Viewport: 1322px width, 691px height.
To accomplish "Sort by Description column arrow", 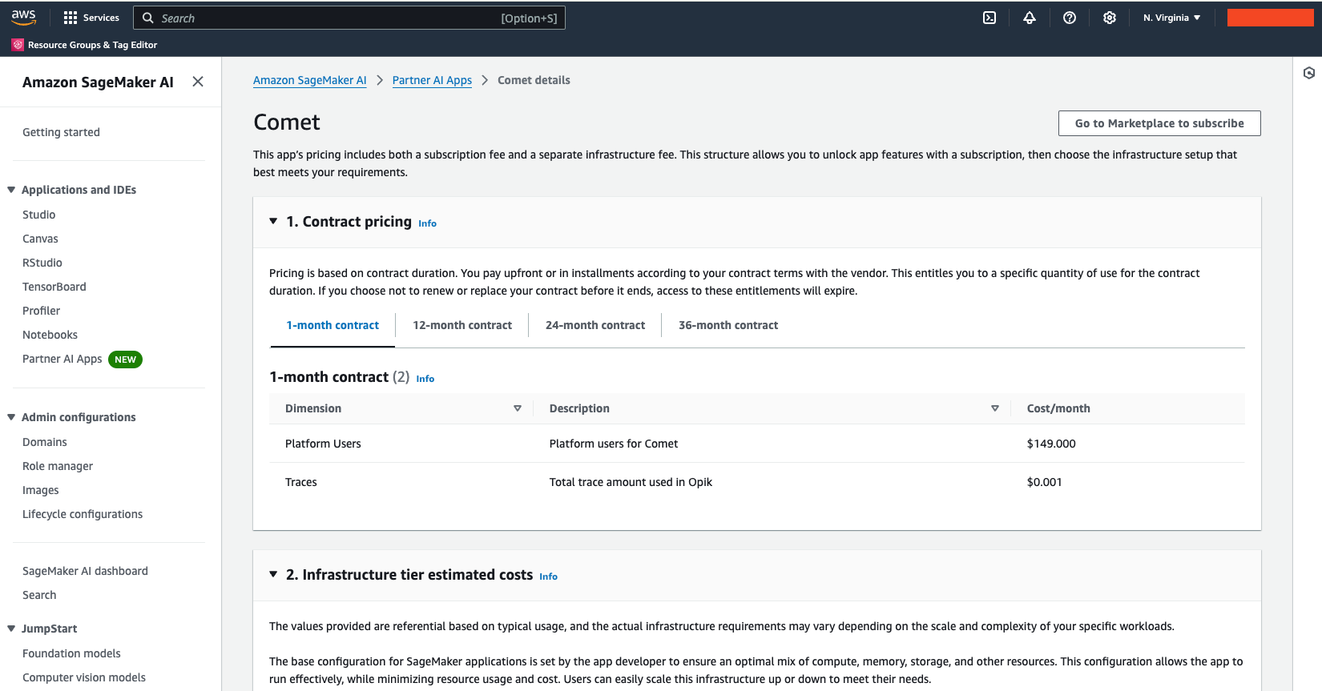I will point(995,408).
